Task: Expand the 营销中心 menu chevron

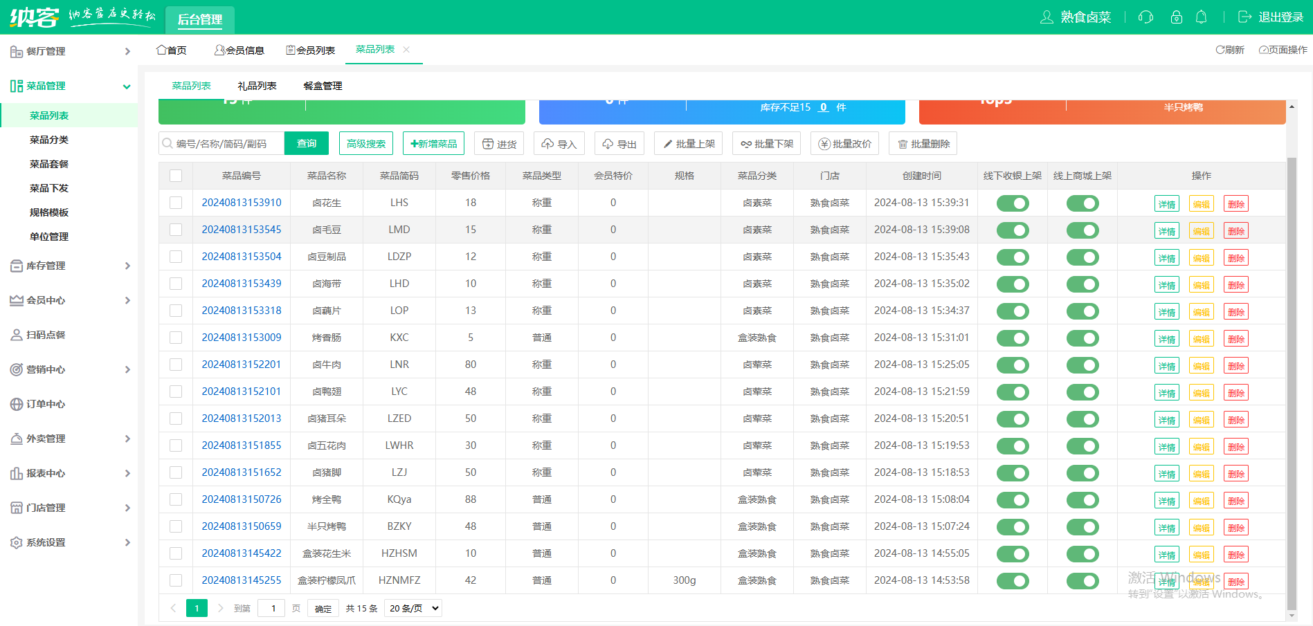Action: pyautogui.click(x=127, y=369)
